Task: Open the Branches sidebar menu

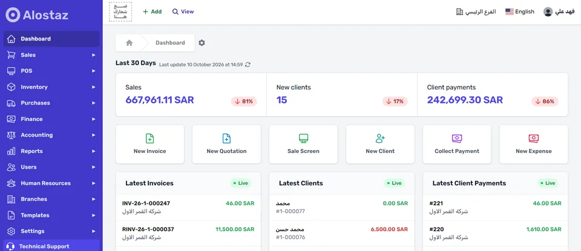Action: pos(51,199)
